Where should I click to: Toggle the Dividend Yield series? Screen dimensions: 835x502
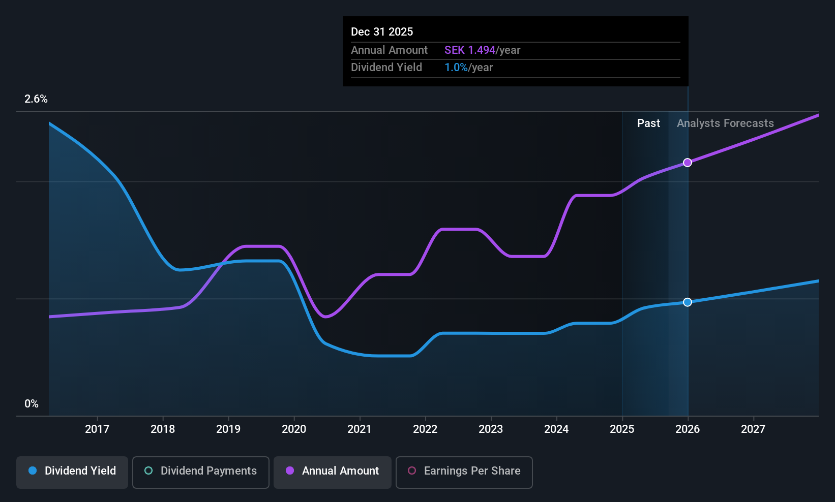(72, 473)
